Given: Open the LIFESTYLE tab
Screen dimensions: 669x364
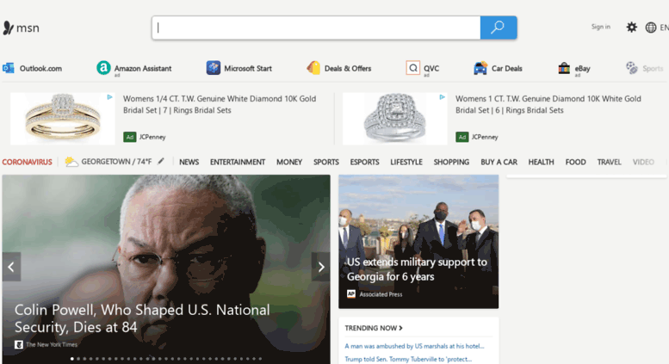Looking at the screenshot, I should (406, 162).
